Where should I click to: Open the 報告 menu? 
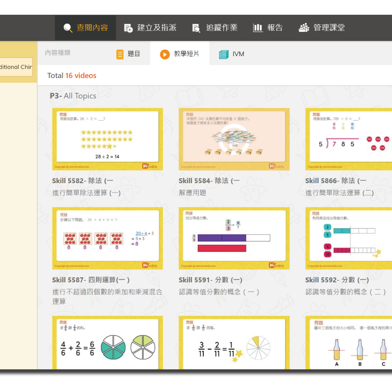click(x=275, y=28)
